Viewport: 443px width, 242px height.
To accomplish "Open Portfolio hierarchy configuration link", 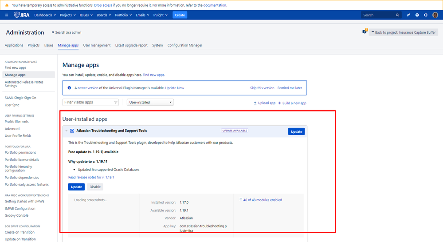I will pyautogui.click(x=18, y=168).
